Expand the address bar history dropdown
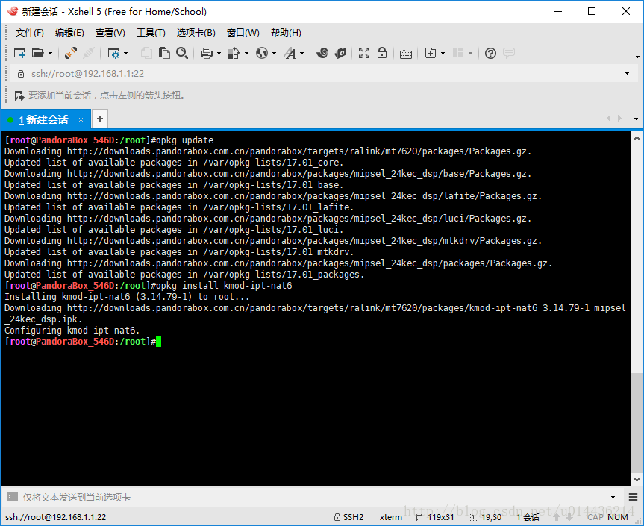644x526 pixels. (x=627, y=74)
